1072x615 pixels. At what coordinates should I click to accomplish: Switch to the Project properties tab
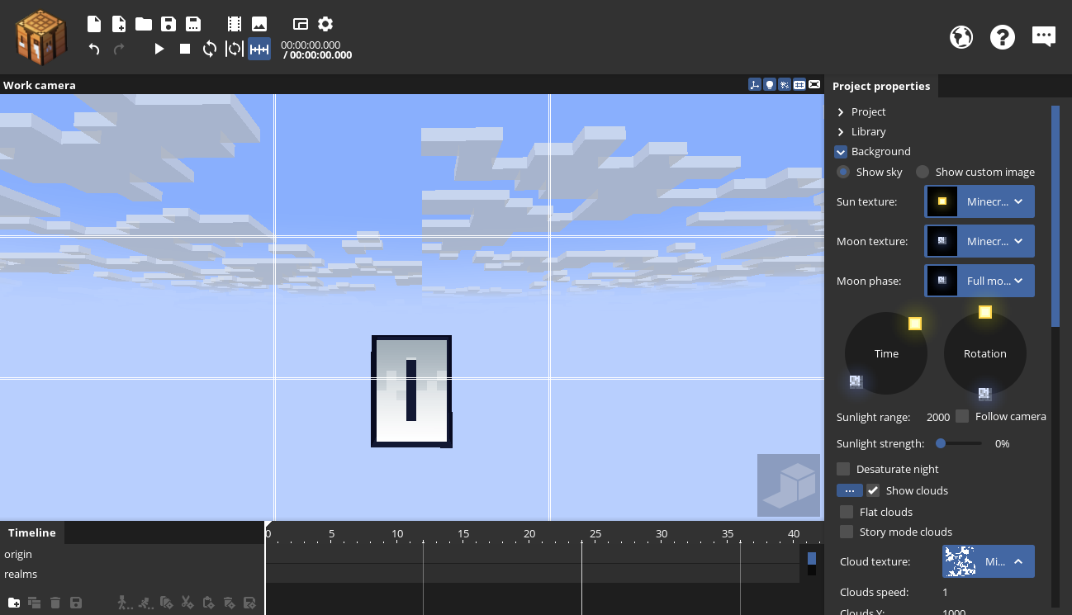[x=881, y=86]
